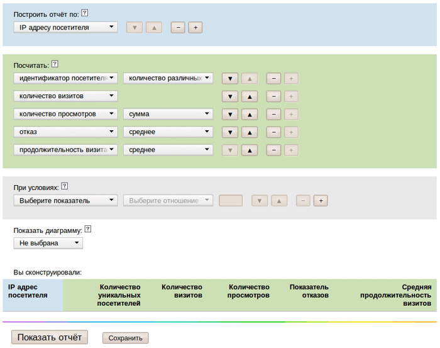Viewport: 440px width, 348px height.
Task: Click plus in количество визитов row
Action: (291, 97)
